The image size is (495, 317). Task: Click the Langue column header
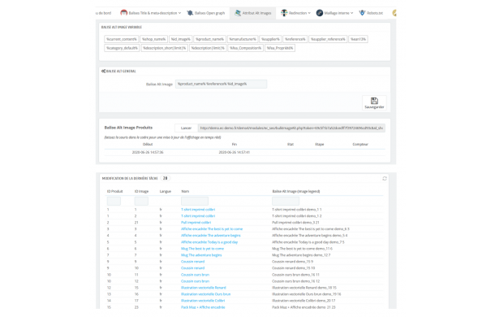[x=165, y=191]
